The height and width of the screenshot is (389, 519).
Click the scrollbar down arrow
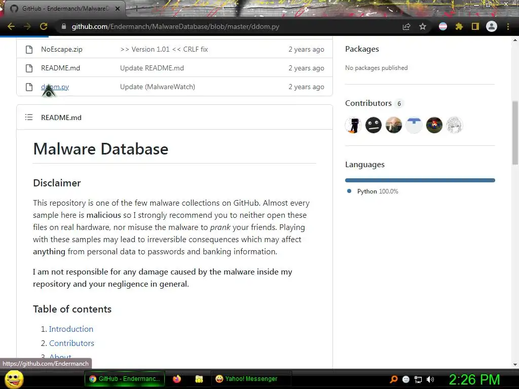click(515, 365)
